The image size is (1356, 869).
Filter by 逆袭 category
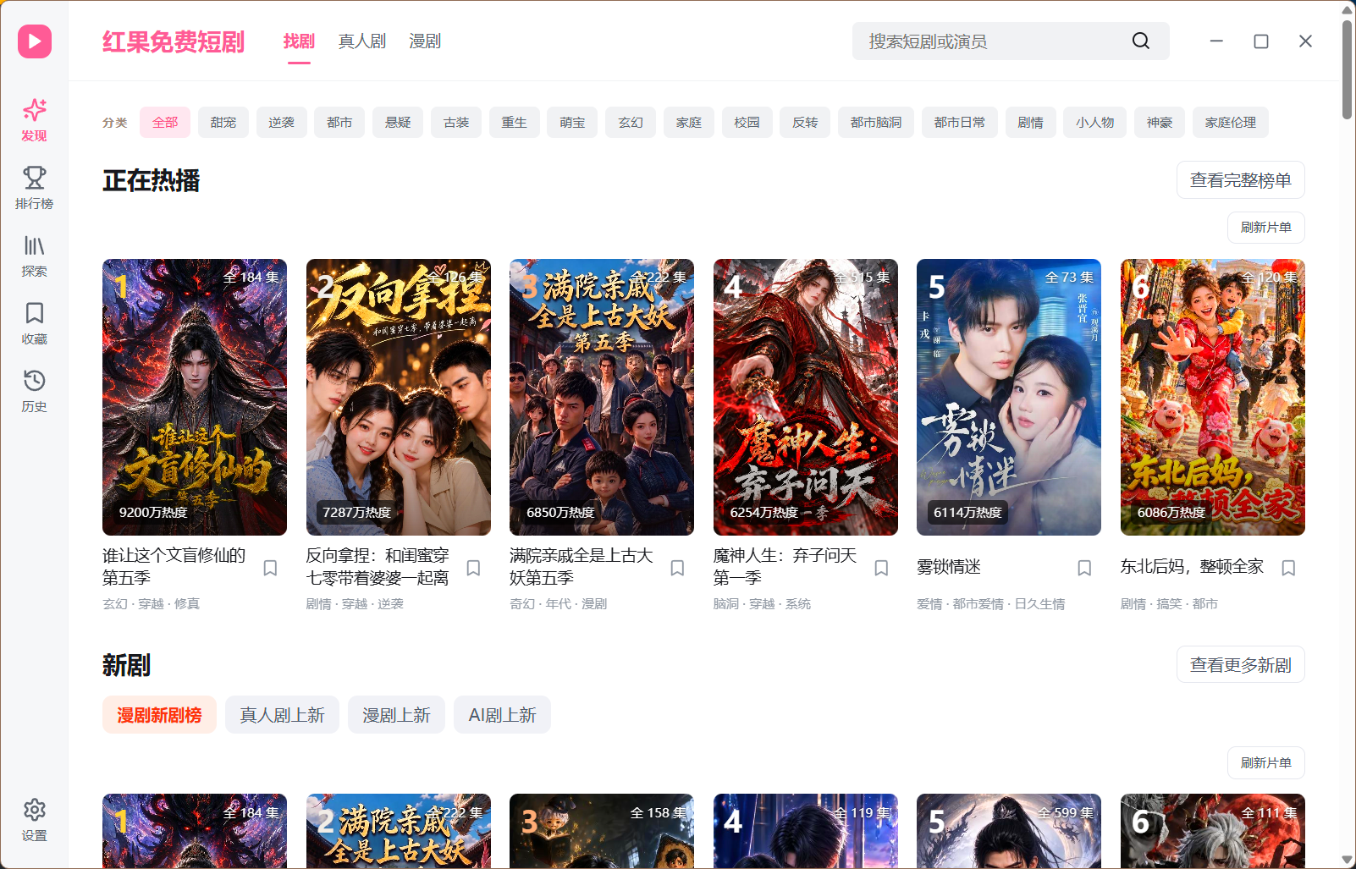click(282, 123)
